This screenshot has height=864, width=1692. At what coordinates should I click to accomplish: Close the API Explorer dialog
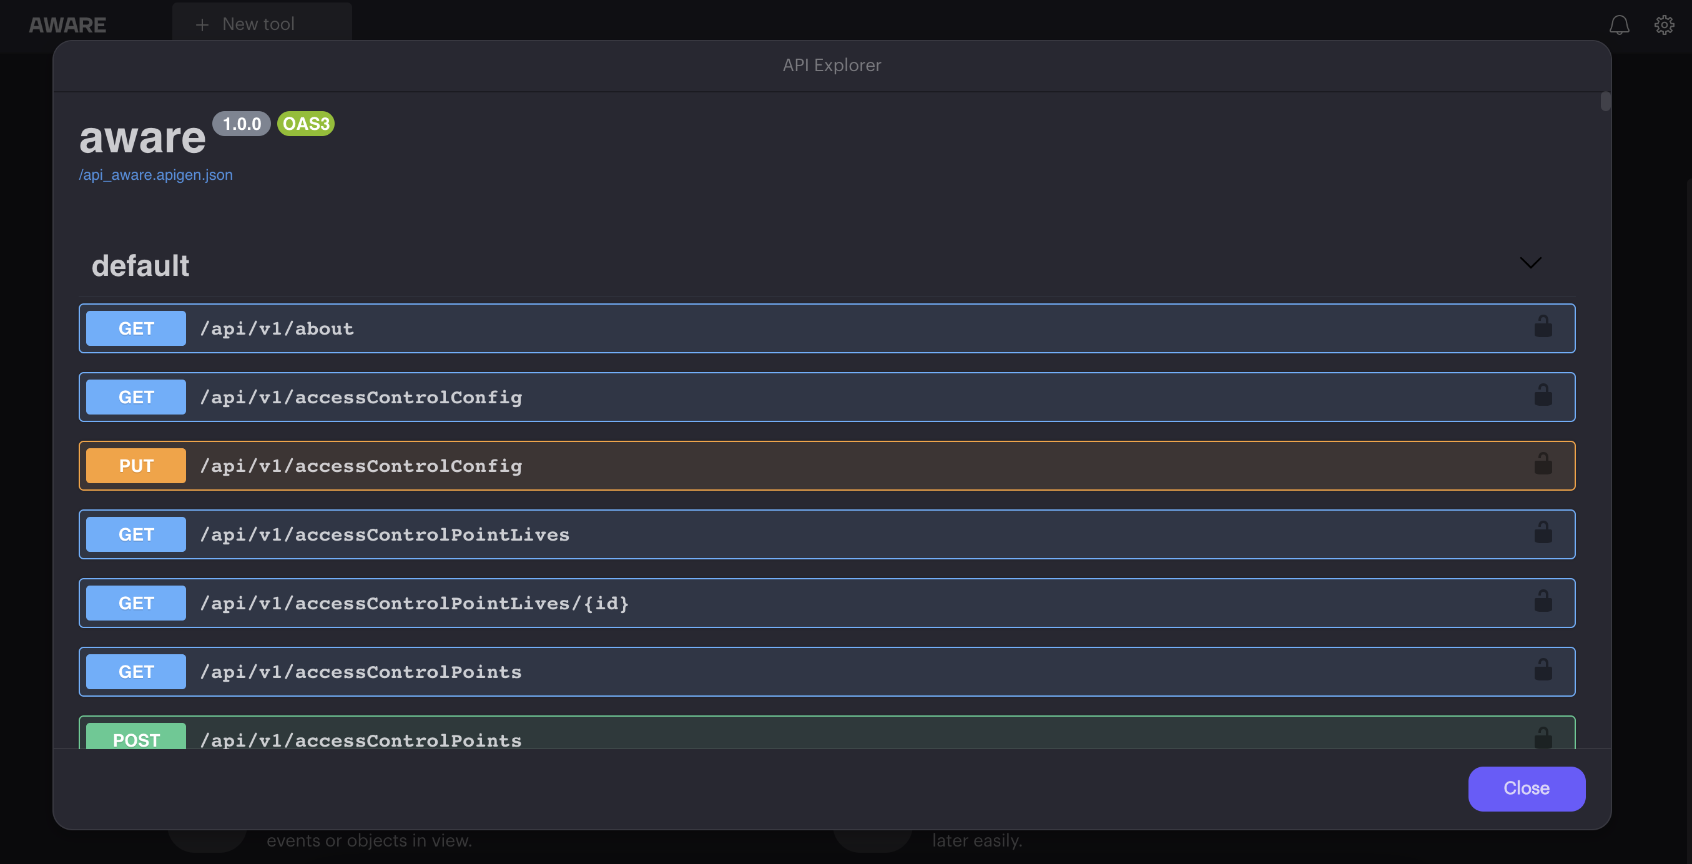coord(1527,788)
